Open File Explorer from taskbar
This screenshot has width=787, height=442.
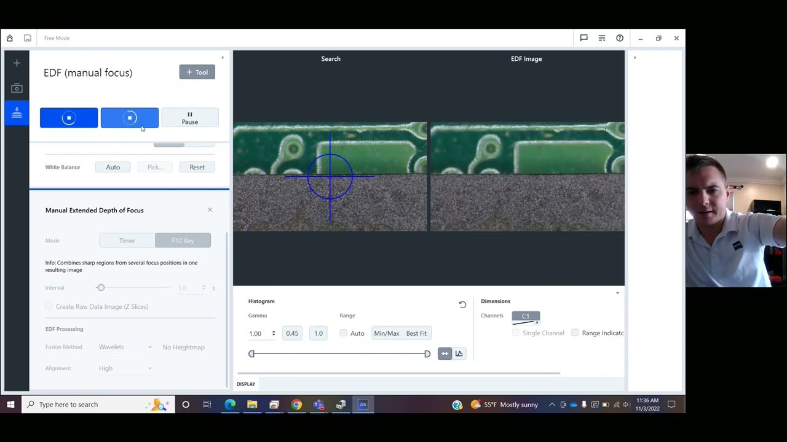(252, 405)
